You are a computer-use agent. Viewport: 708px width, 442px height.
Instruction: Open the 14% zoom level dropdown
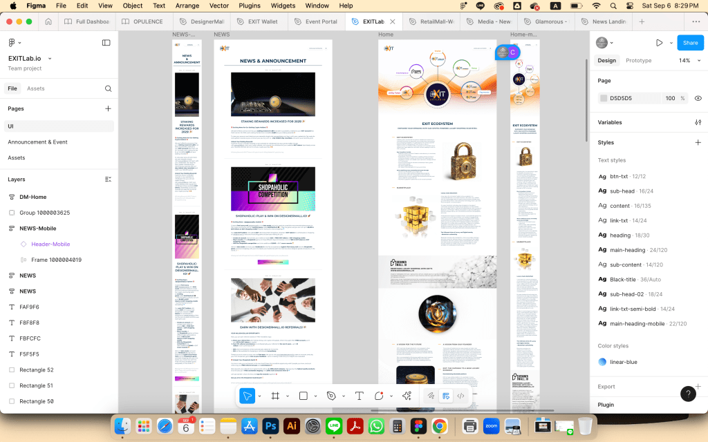pos(688,61)
